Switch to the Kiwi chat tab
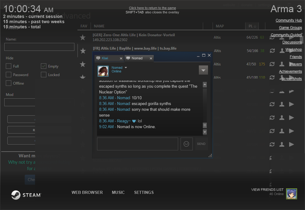This screenshot has height=210, width=305. tap(109, 58)
